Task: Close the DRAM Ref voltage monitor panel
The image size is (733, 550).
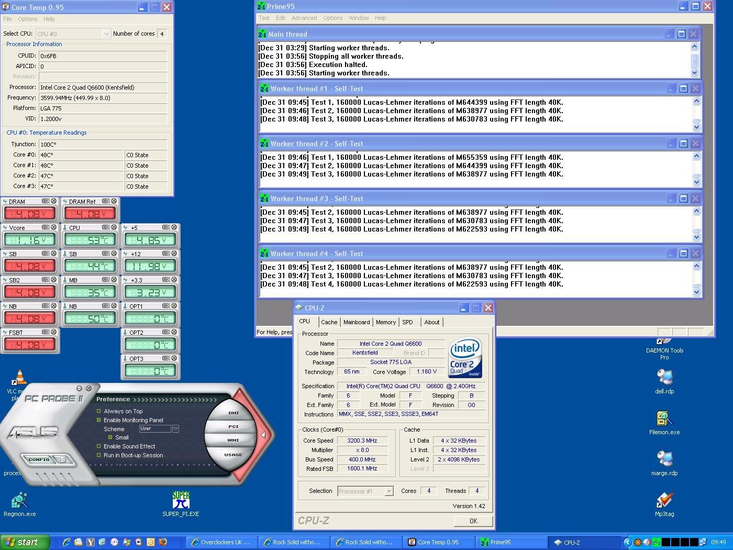Action: [114, 201]
